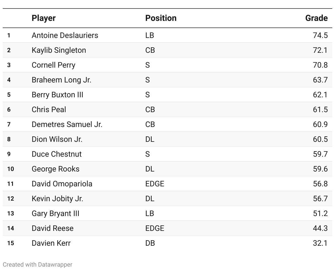Click the Player column header
335x271 pixels.
(44, 18)
